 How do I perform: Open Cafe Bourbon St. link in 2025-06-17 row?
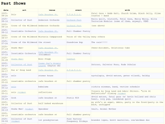(x=48, y=70)
